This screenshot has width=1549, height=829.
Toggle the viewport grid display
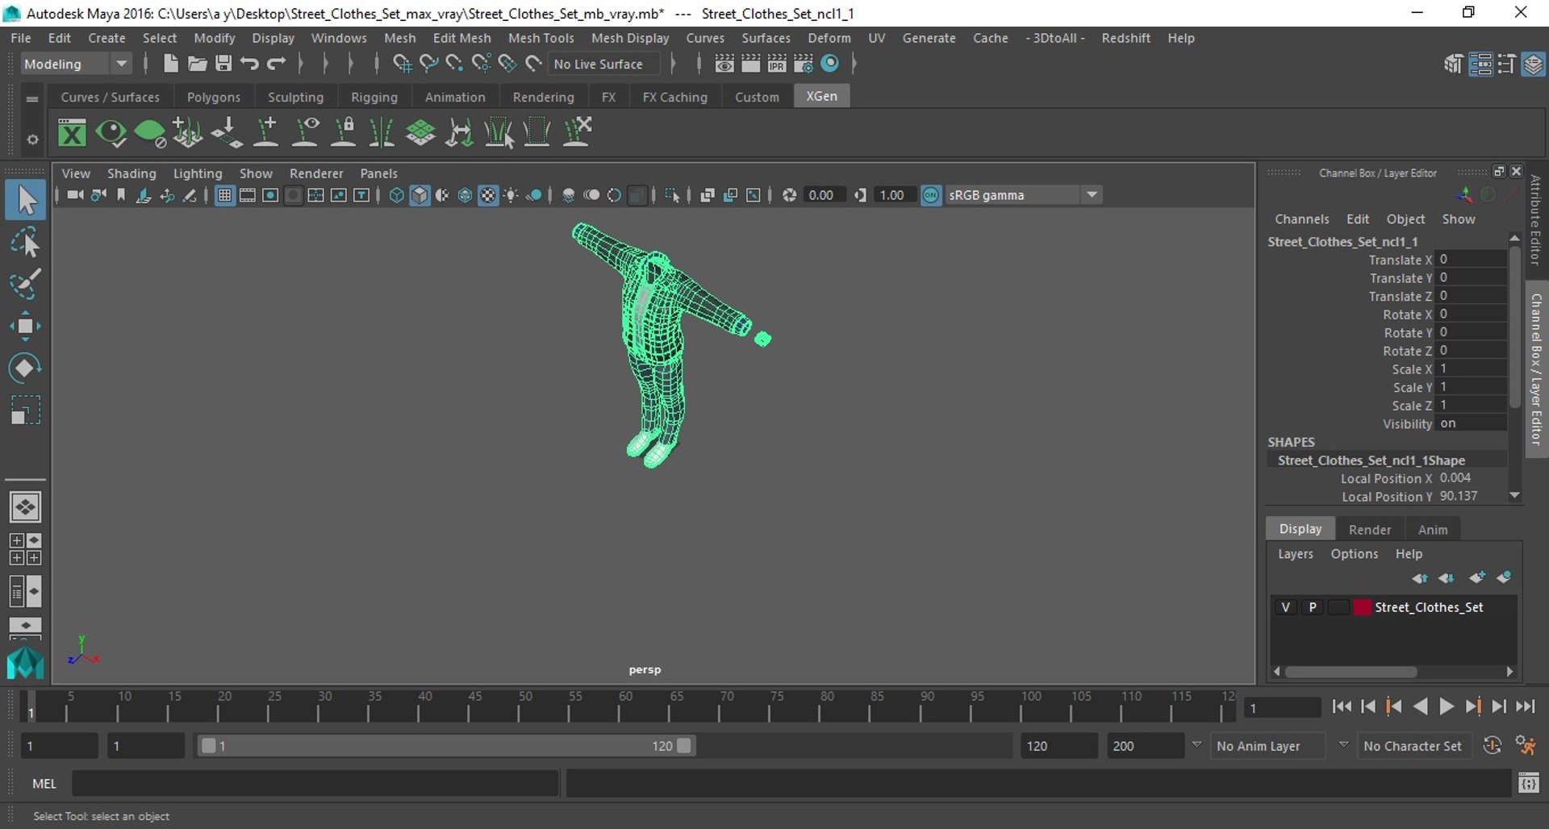point(225,195)
